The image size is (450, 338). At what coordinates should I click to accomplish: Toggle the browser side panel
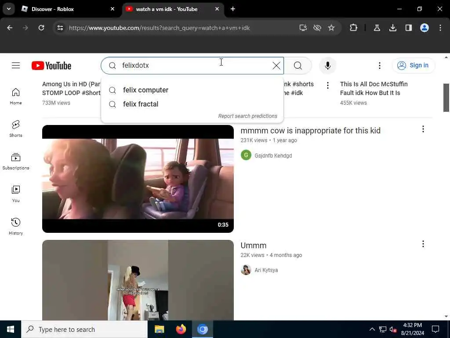(408, 28)
